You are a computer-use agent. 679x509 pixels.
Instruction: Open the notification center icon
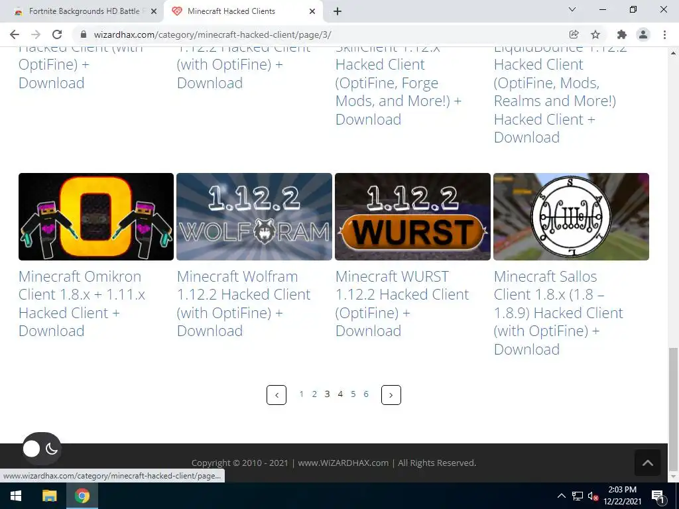point(657,496)
